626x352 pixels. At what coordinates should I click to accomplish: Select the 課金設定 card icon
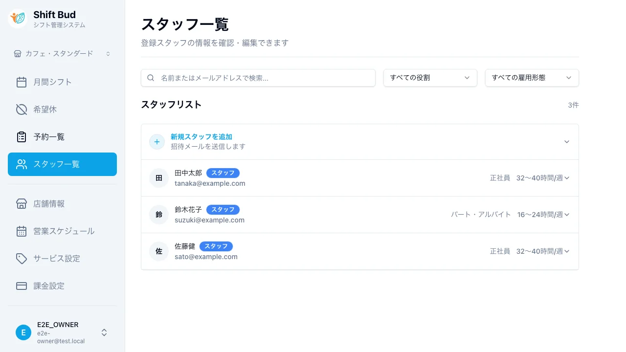click(x=22, y=286)
